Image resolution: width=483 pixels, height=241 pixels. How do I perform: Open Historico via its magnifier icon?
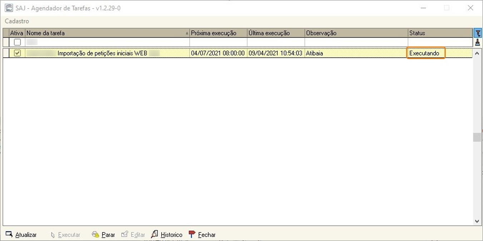pos(154,234)
